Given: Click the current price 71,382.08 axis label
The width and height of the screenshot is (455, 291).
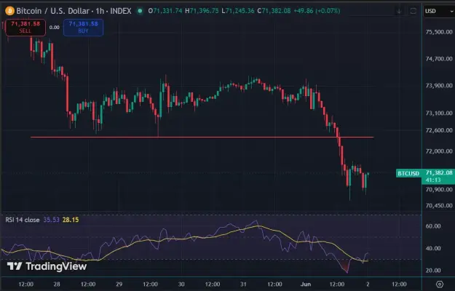Looking at the screenshot, I should (x=439, y=173).
